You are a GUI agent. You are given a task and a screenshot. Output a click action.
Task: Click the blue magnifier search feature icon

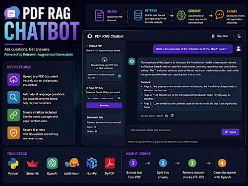tap(13, 97)
